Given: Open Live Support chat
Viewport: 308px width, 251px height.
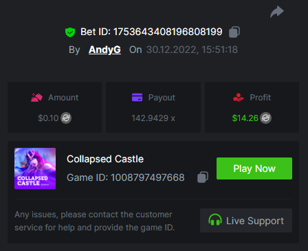Looking at the screenshot, I should pos(246,221).
